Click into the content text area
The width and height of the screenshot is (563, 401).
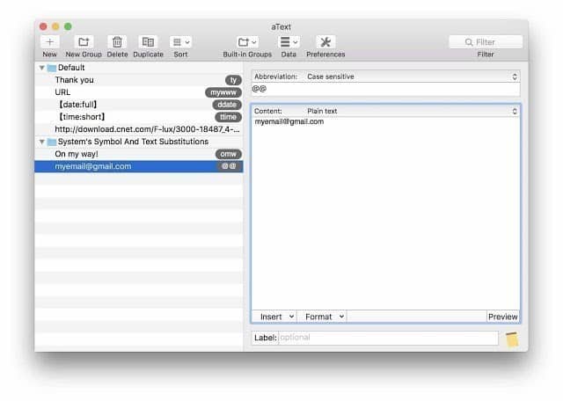[385, 213]
